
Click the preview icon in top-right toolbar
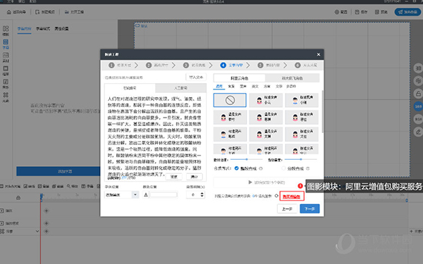[x=377, y=12]
